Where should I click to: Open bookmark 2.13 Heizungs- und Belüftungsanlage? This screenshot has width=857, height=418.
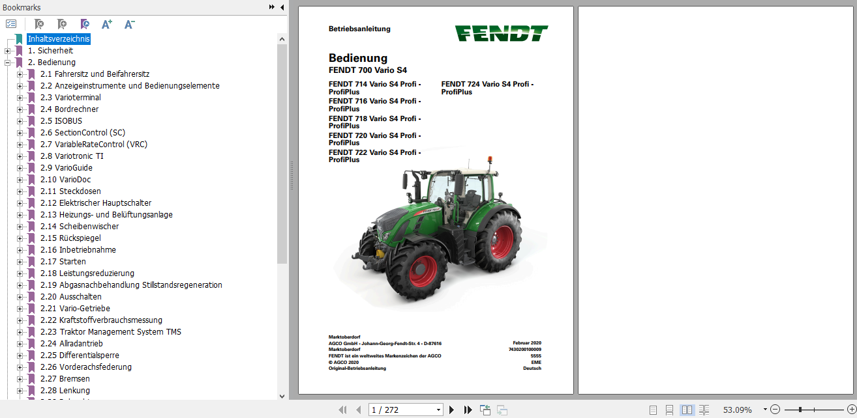pyautogui.click(x=106, y=215)
